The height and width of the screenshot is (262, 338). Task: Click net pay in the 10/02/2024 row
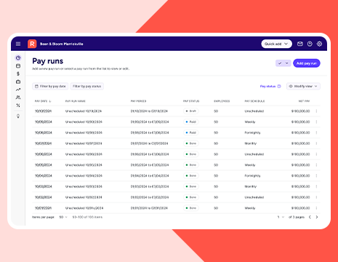pos(300,197)
